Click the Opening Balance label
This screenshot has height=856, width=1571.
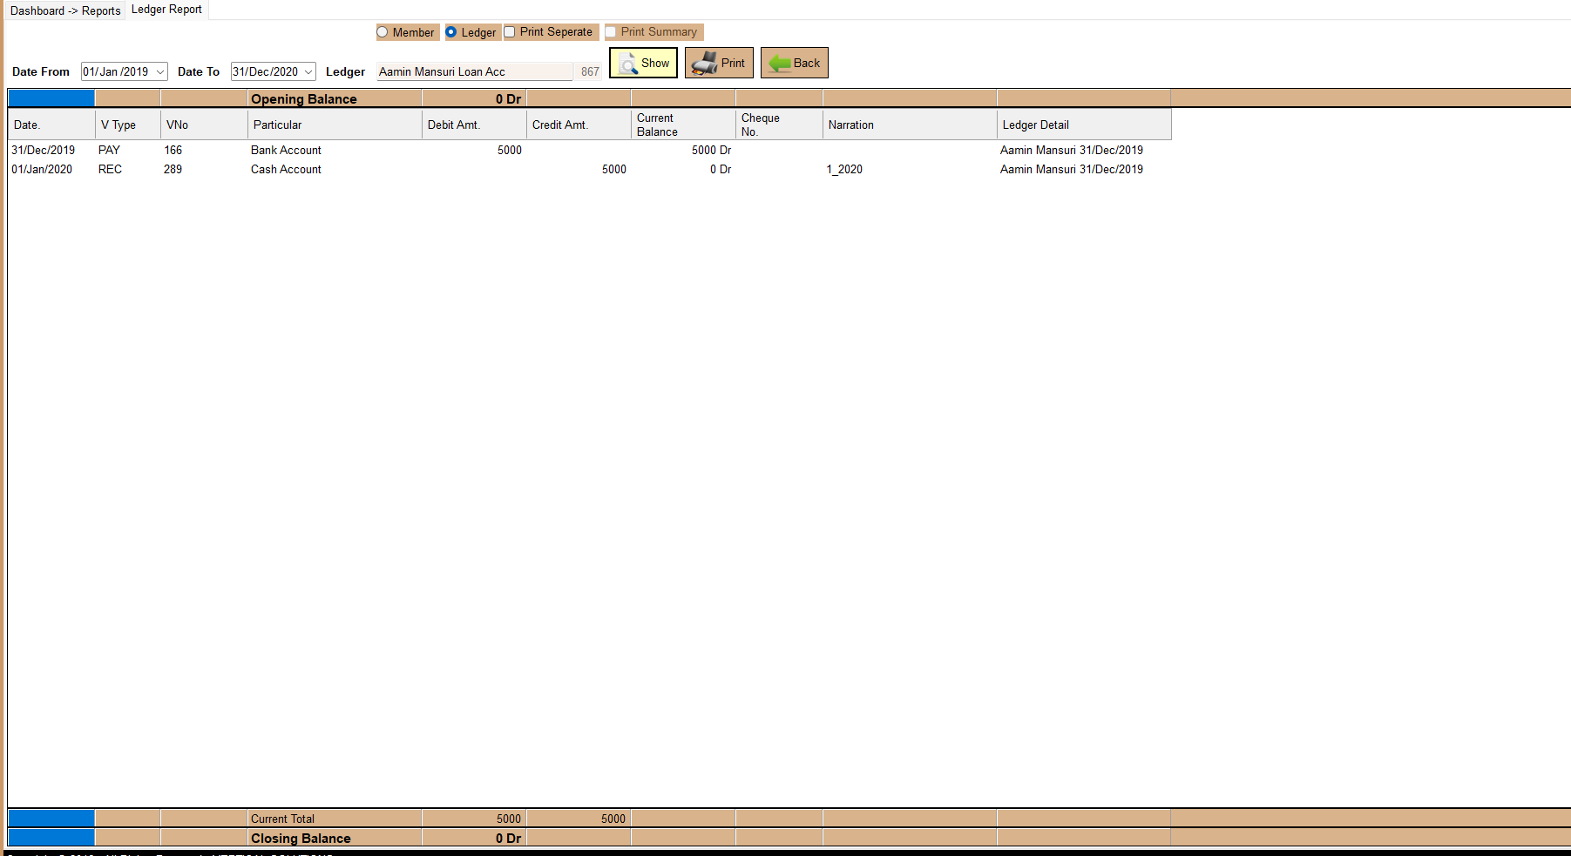tap(304, 99)
